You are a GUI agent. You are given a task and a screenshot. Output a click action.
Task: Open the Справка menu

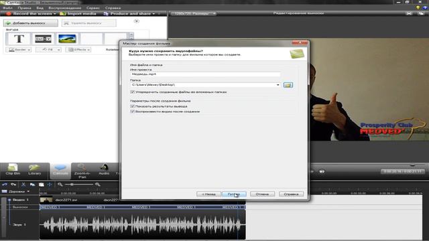pos(113,8)
